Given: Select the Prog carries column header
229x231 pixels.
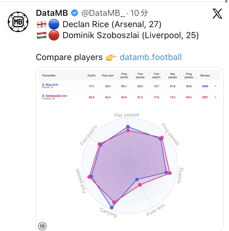Looking at the screenshot, I should (x=124, y=75).
